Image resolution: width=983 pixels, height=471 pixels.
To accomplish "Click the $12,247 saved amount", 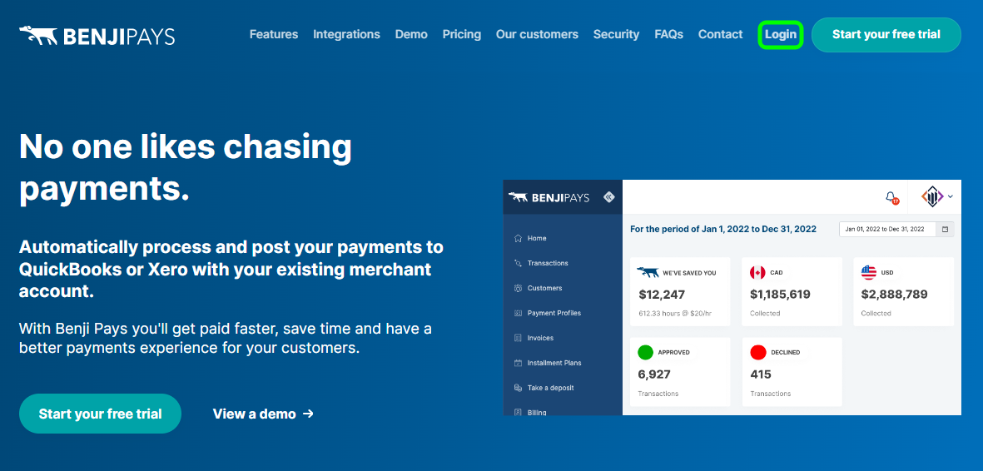I will click(662, 294).
